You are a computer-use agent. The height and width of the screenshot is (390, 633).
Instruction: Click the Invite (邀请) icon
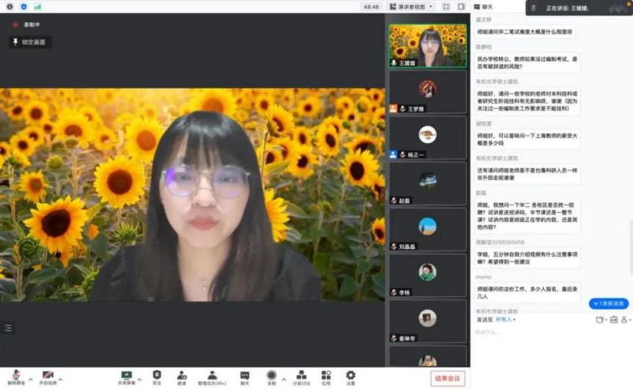181,376
